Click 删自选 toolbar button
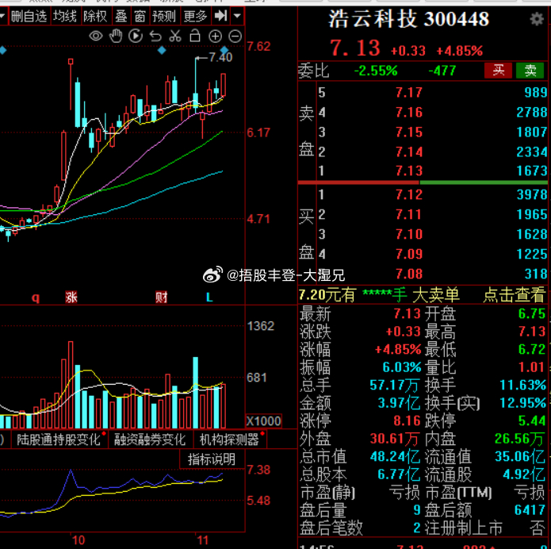The width and height of the screenshot is (551, 549). 29,16
